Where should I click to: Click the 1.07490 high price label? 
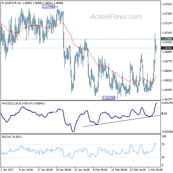48,7
